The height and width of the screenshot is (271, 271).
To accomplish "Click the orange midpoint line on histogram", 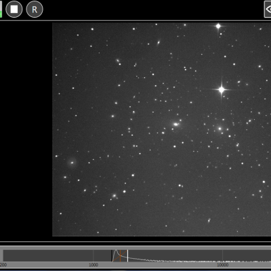I will tap(121, 255).
